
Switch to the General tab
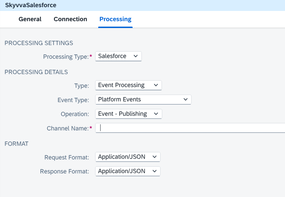(30, 19)
